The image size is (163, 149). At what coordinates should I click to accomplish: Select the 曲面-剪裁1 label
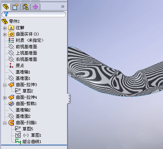click(x=26, y=104)
